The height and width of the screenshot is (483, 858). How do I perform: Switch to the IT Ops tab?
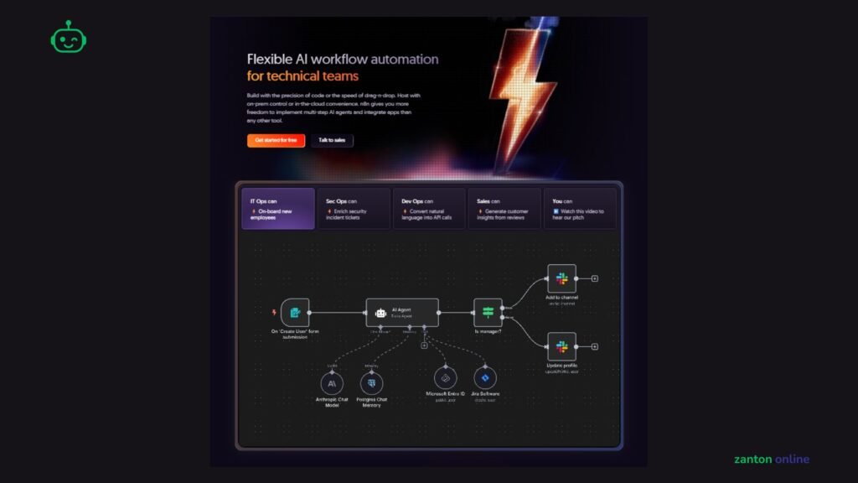point(278,209)
